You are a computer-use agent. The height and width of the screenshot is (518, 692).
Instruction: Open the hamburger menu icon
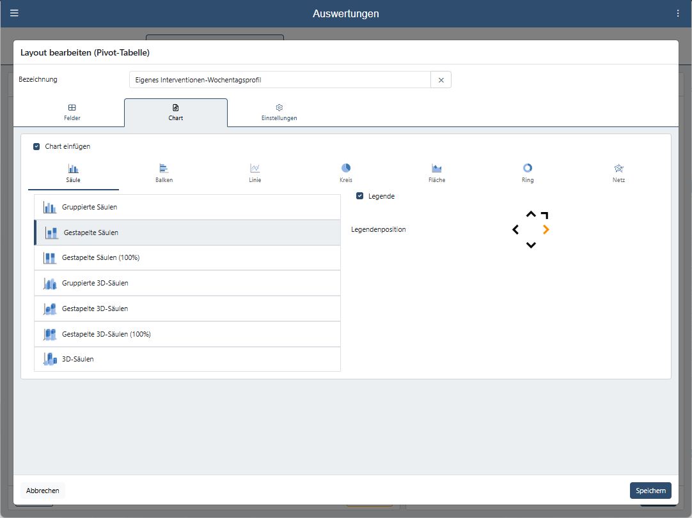pyautogui.click(x=14, y=13)
